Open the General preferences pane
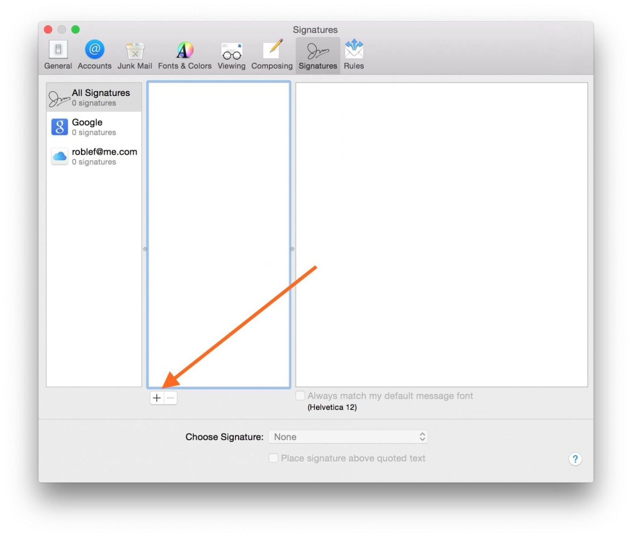Image resolution: width=632 pixels, height=537 pixels. (58, 55)
